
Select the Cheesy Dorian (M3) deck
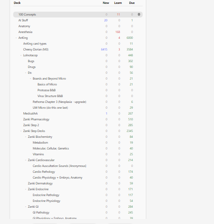[36, 49]
